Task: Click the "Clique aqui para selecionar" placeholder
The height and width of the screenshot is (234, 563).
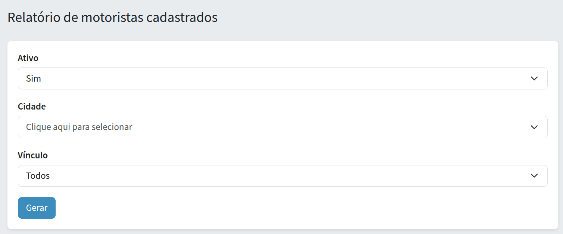Action: pyautogui.click(x=79, y=127)
